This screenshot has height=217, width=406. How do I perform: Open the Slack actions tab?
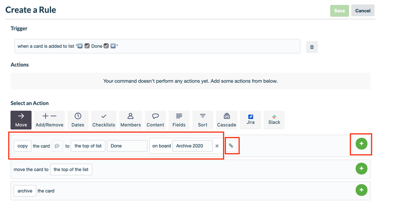tap(274, 120)
